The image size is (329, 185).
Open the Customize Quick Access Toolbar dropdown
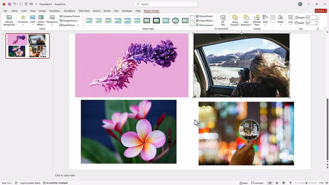36,4
